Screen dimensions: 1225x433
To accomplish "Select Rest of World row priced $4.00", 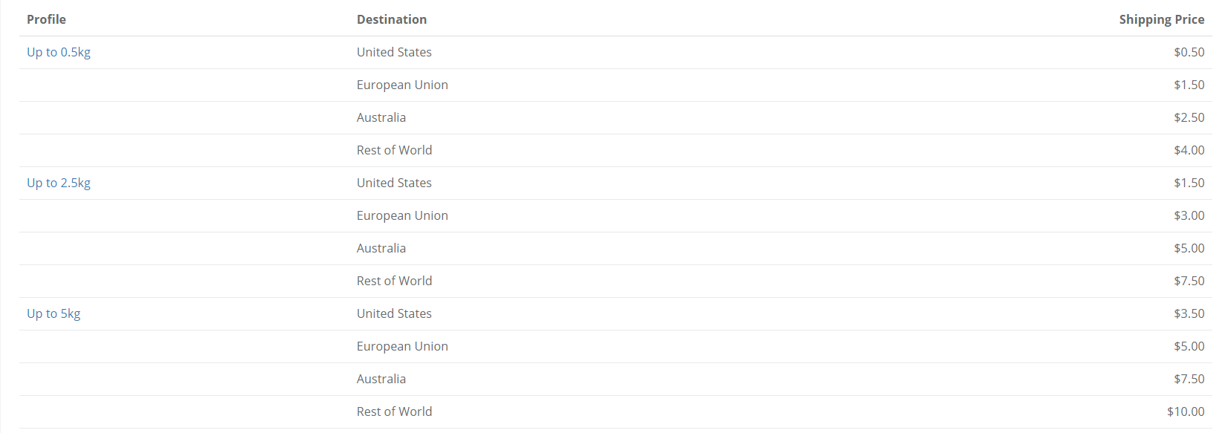I will tap(615, 150).
